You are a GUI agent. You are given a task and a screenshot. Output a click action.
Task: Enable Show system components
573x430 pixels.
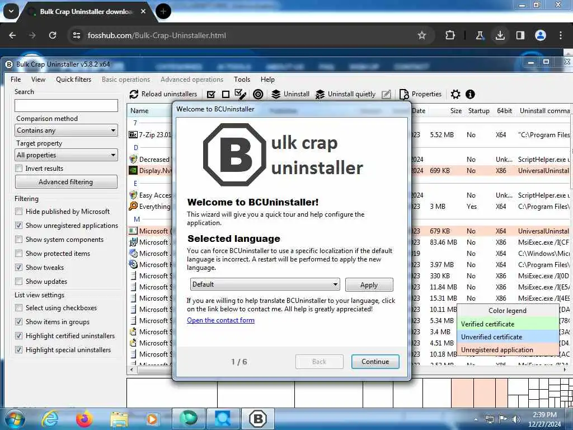click(18, 240)
